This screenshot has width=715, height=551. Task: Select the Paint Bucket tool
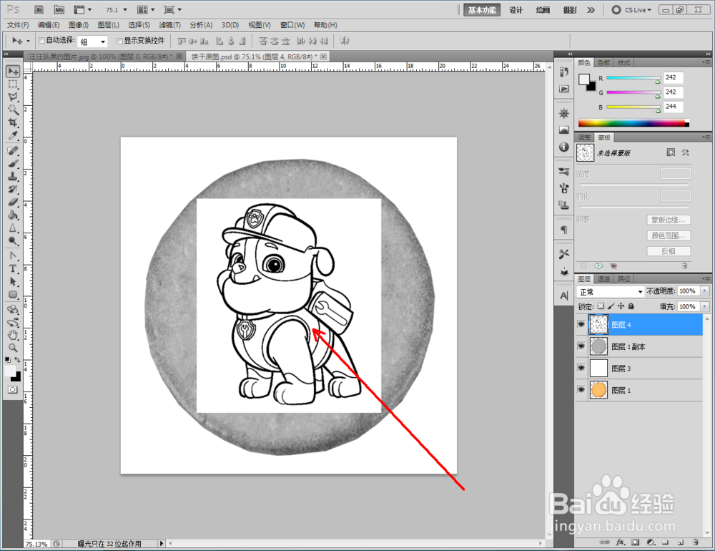coord(13,215)
